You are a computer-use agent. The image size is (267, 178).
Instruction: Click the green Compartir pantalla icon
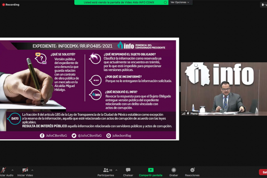(151, 170)
